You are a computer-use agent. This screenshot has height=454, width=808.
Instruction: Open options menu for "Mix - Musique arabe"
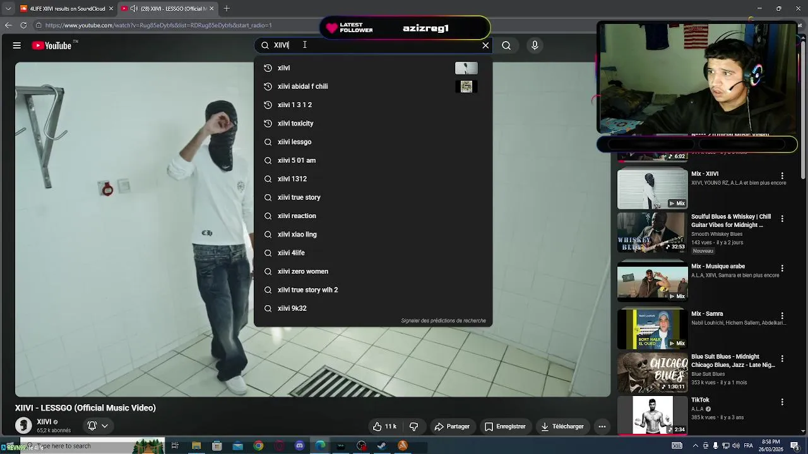click(782, 268)
